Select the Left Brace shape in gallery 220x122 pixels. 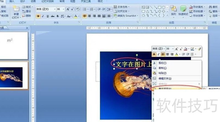pyautogui.click(x=159, y=15)
